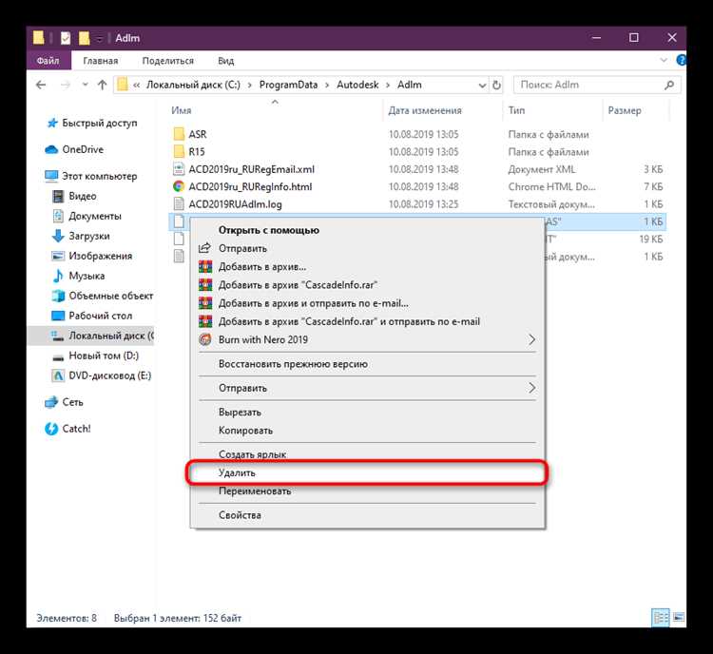713x654 pixels.
Task: Open the Вид ribbon tab
Action: 226,61
